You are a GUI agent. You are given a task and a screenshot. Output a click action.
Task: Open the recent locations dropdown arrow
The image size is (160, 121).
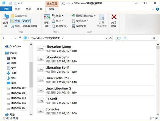15,38
